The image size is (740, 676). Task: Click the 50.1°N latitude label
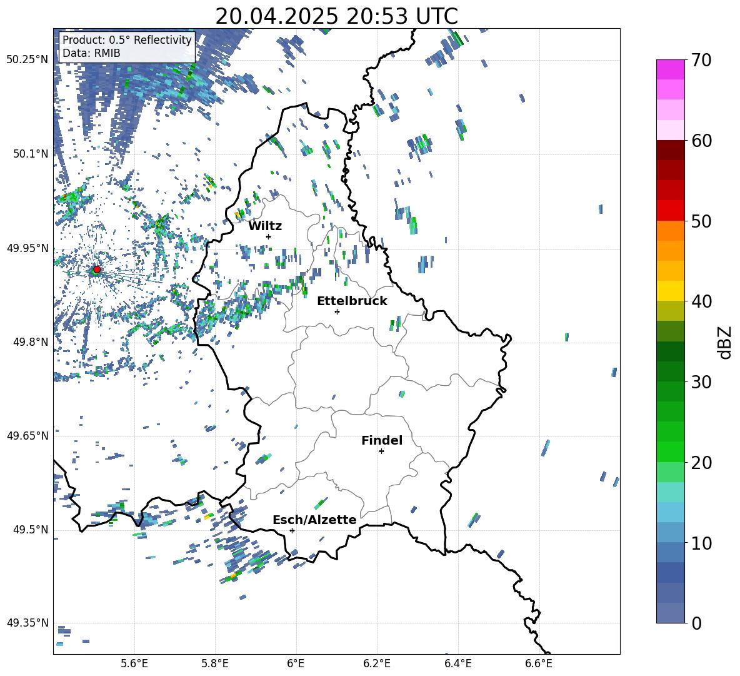pyautogui.click(x=31, y=154)
